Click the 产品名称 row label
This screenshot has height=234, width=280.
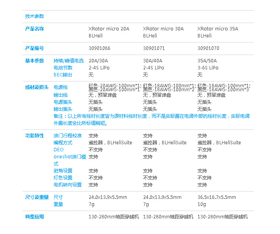pos(35,29)
